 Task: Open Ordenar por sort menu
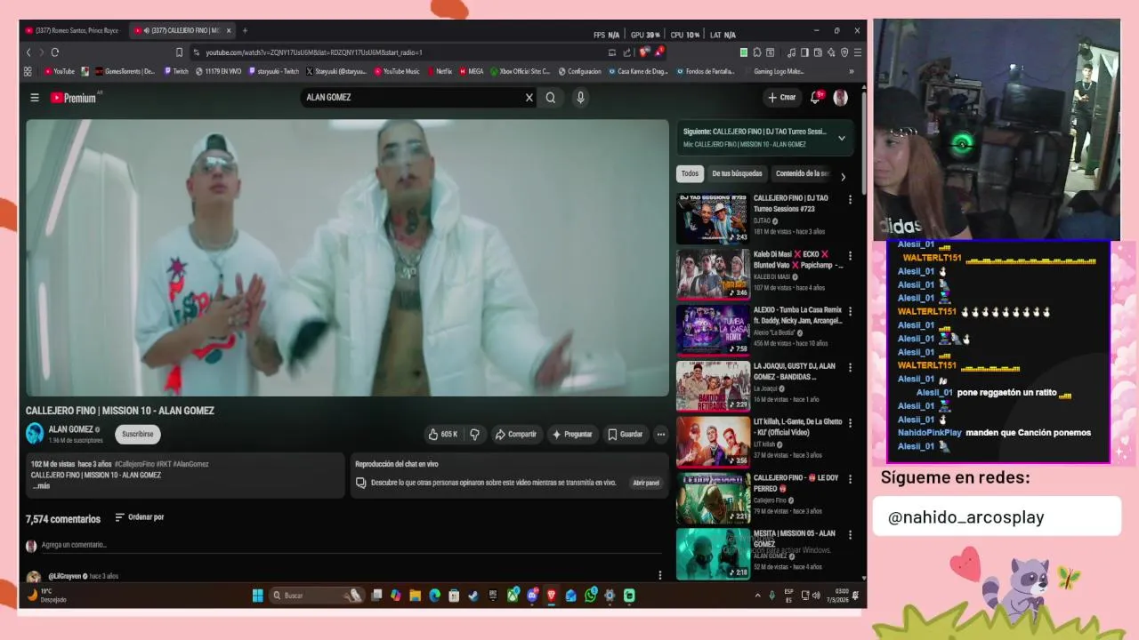click(x=140, y=517)
